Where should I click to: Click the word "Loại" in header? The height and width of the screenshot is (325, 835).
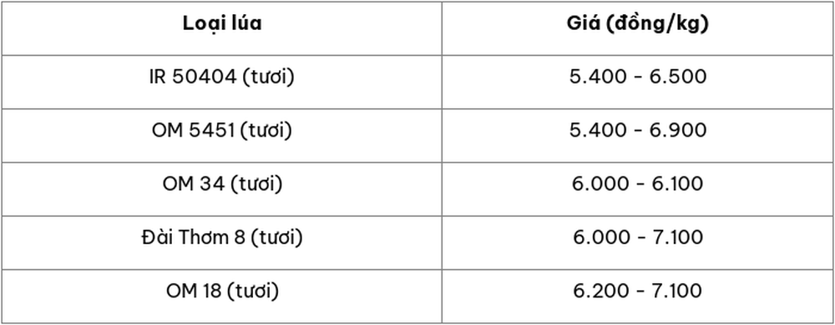pyautogui.click(x=200, y=24)
